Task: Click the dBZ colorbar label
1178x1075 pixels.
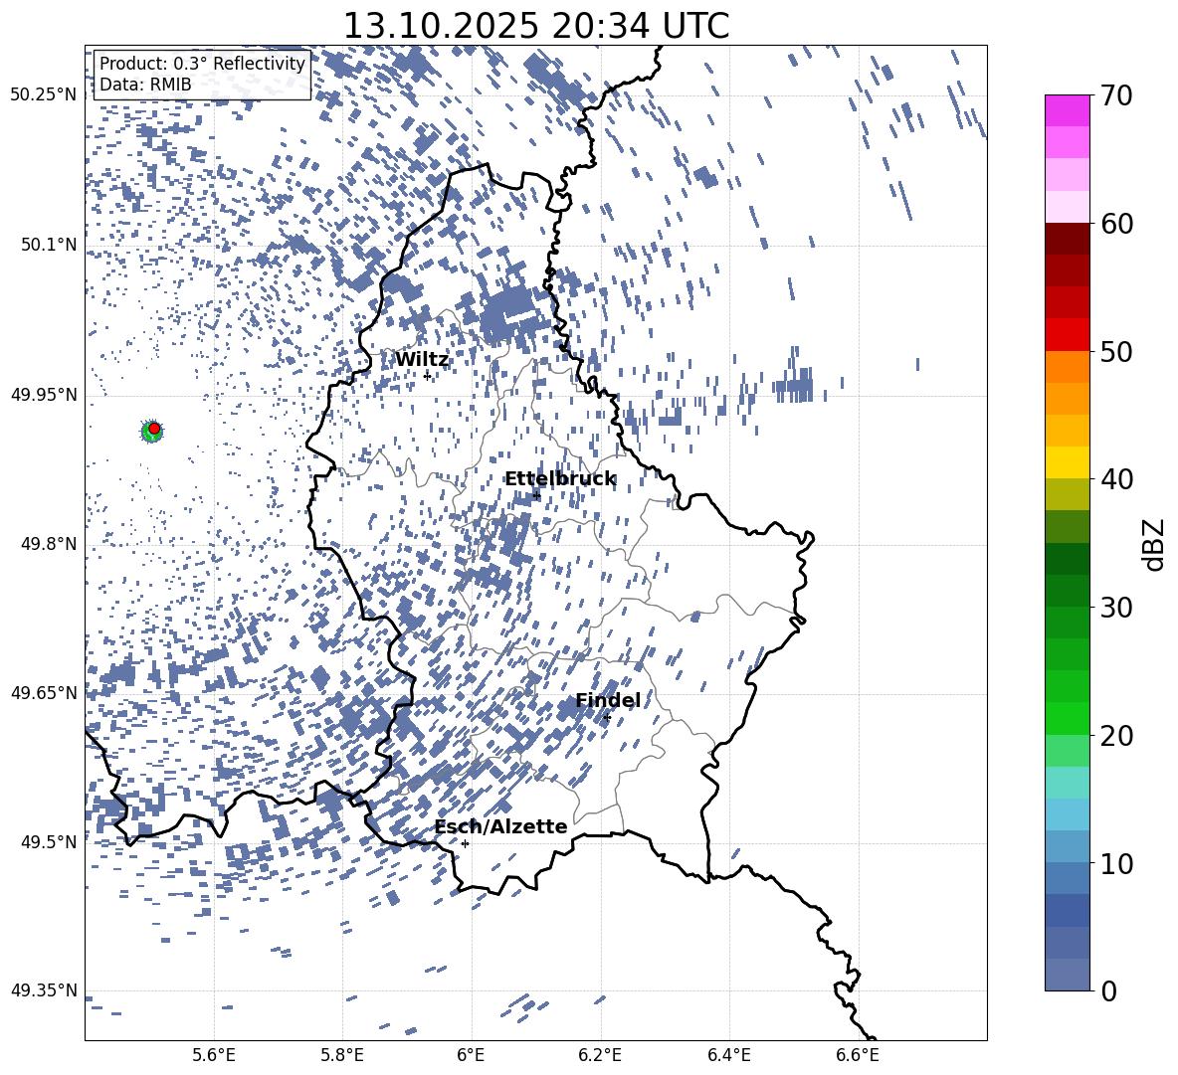Action: [x=1153, y=544]
